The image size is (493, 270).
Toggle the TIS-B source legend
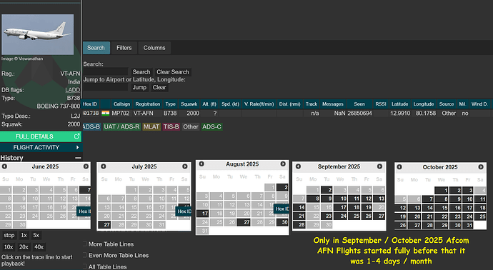171,126
